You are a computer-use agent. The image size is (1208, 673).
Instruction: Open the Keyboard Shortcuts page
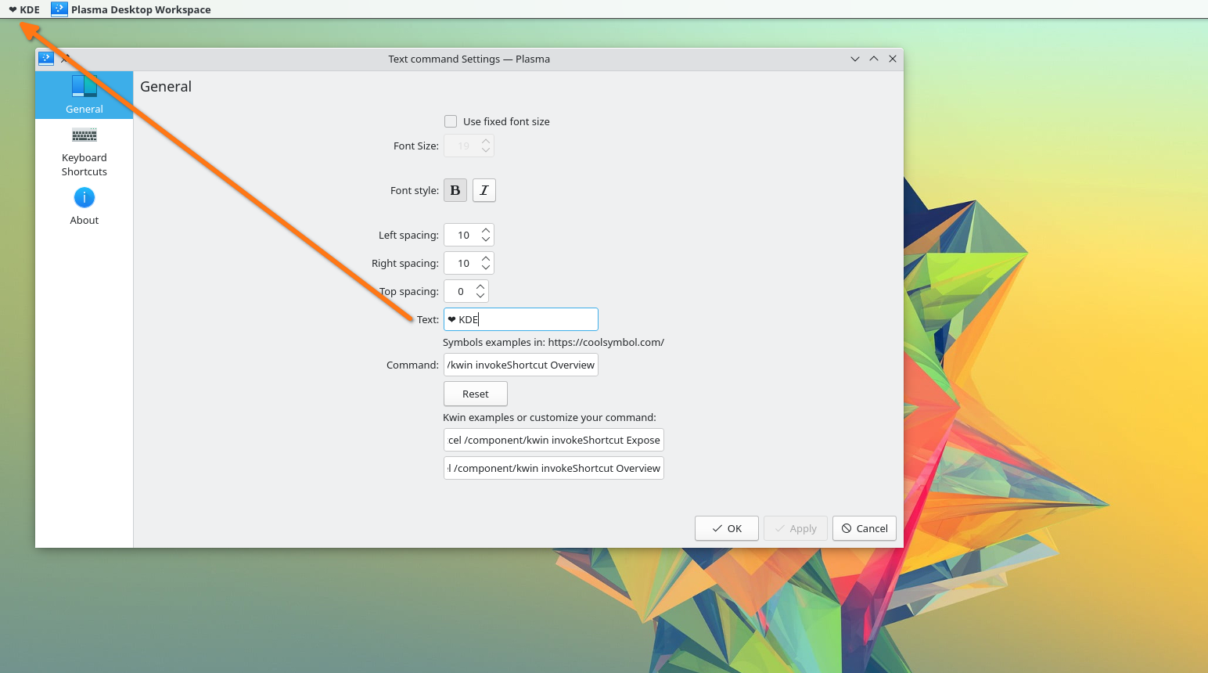[84, 152]
